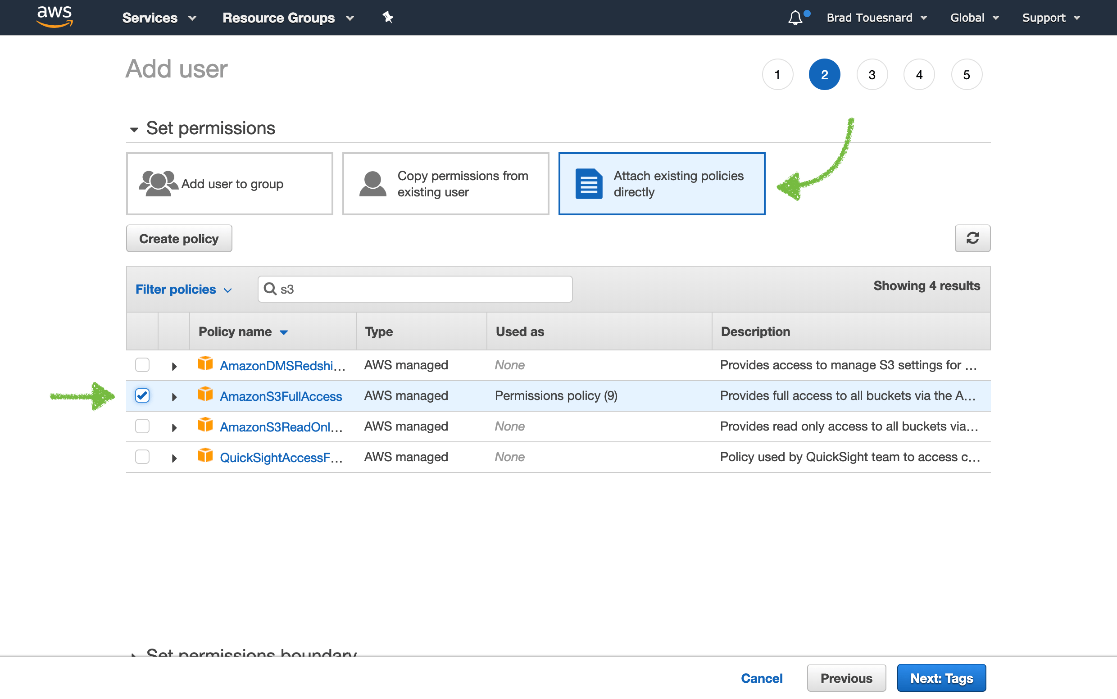
Task: Click description 'Provides read only access to all buckets'
Action: click(849, 426)
